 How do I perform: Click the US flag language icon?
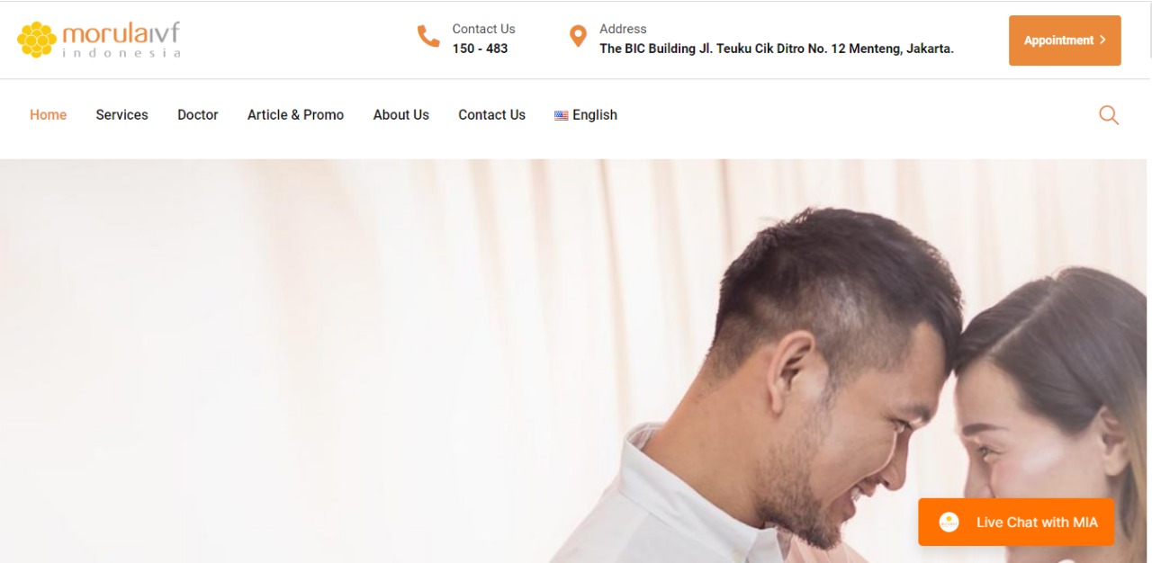(561, 115)
